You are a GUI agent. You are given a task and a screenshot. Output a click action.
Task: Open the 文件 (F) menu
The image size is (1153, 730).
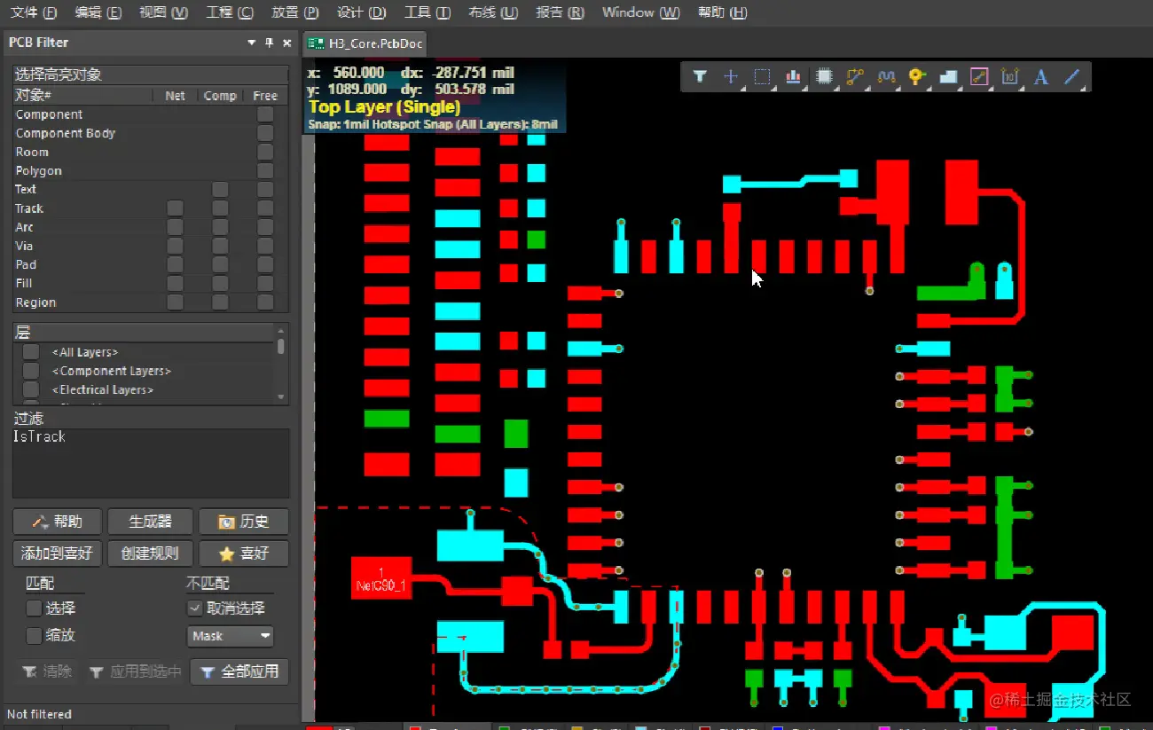pos(34,12)
